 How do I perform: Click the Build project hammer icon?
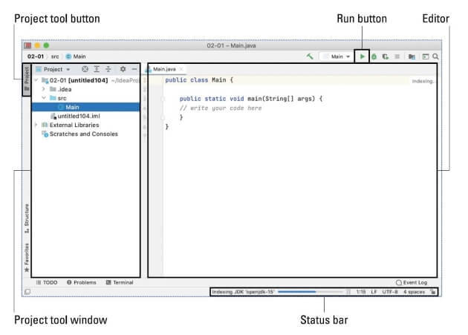310,56
